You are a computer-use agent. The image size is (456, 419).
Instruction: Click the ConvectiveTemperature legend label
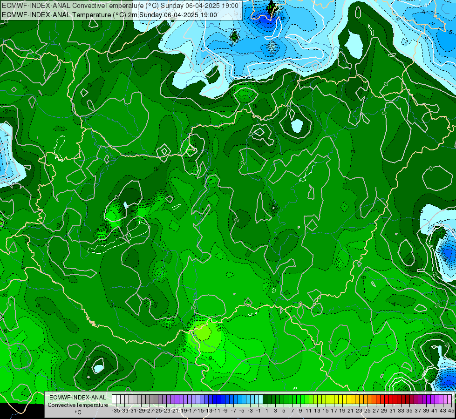(78, 405)
